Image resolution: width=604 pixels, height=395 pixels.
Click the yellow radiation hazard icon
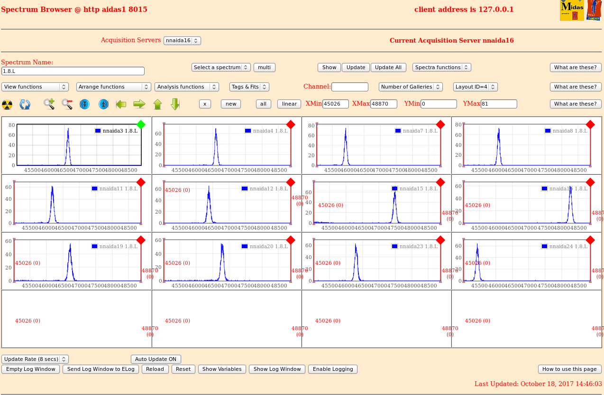pos(7,104)
